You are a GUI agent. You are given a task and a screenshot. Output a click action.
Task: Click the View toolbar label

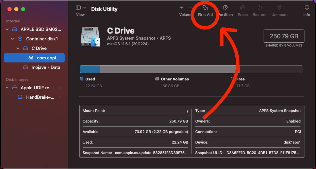point(80,15)
